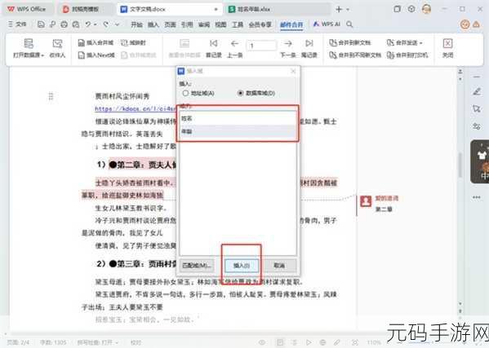This screenshot has width=489, height=348.
Task: Switch to the 插入 ribbon tab
Action: click(x=153, y=24)
